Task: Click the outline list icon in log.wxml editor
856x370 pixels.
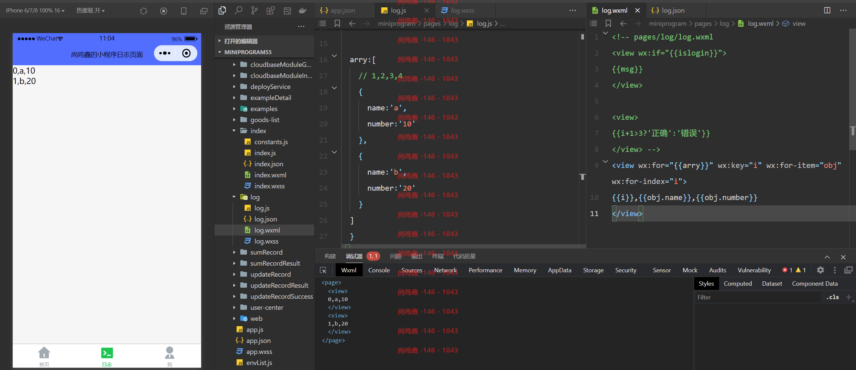Action: [x=593, y=23]
